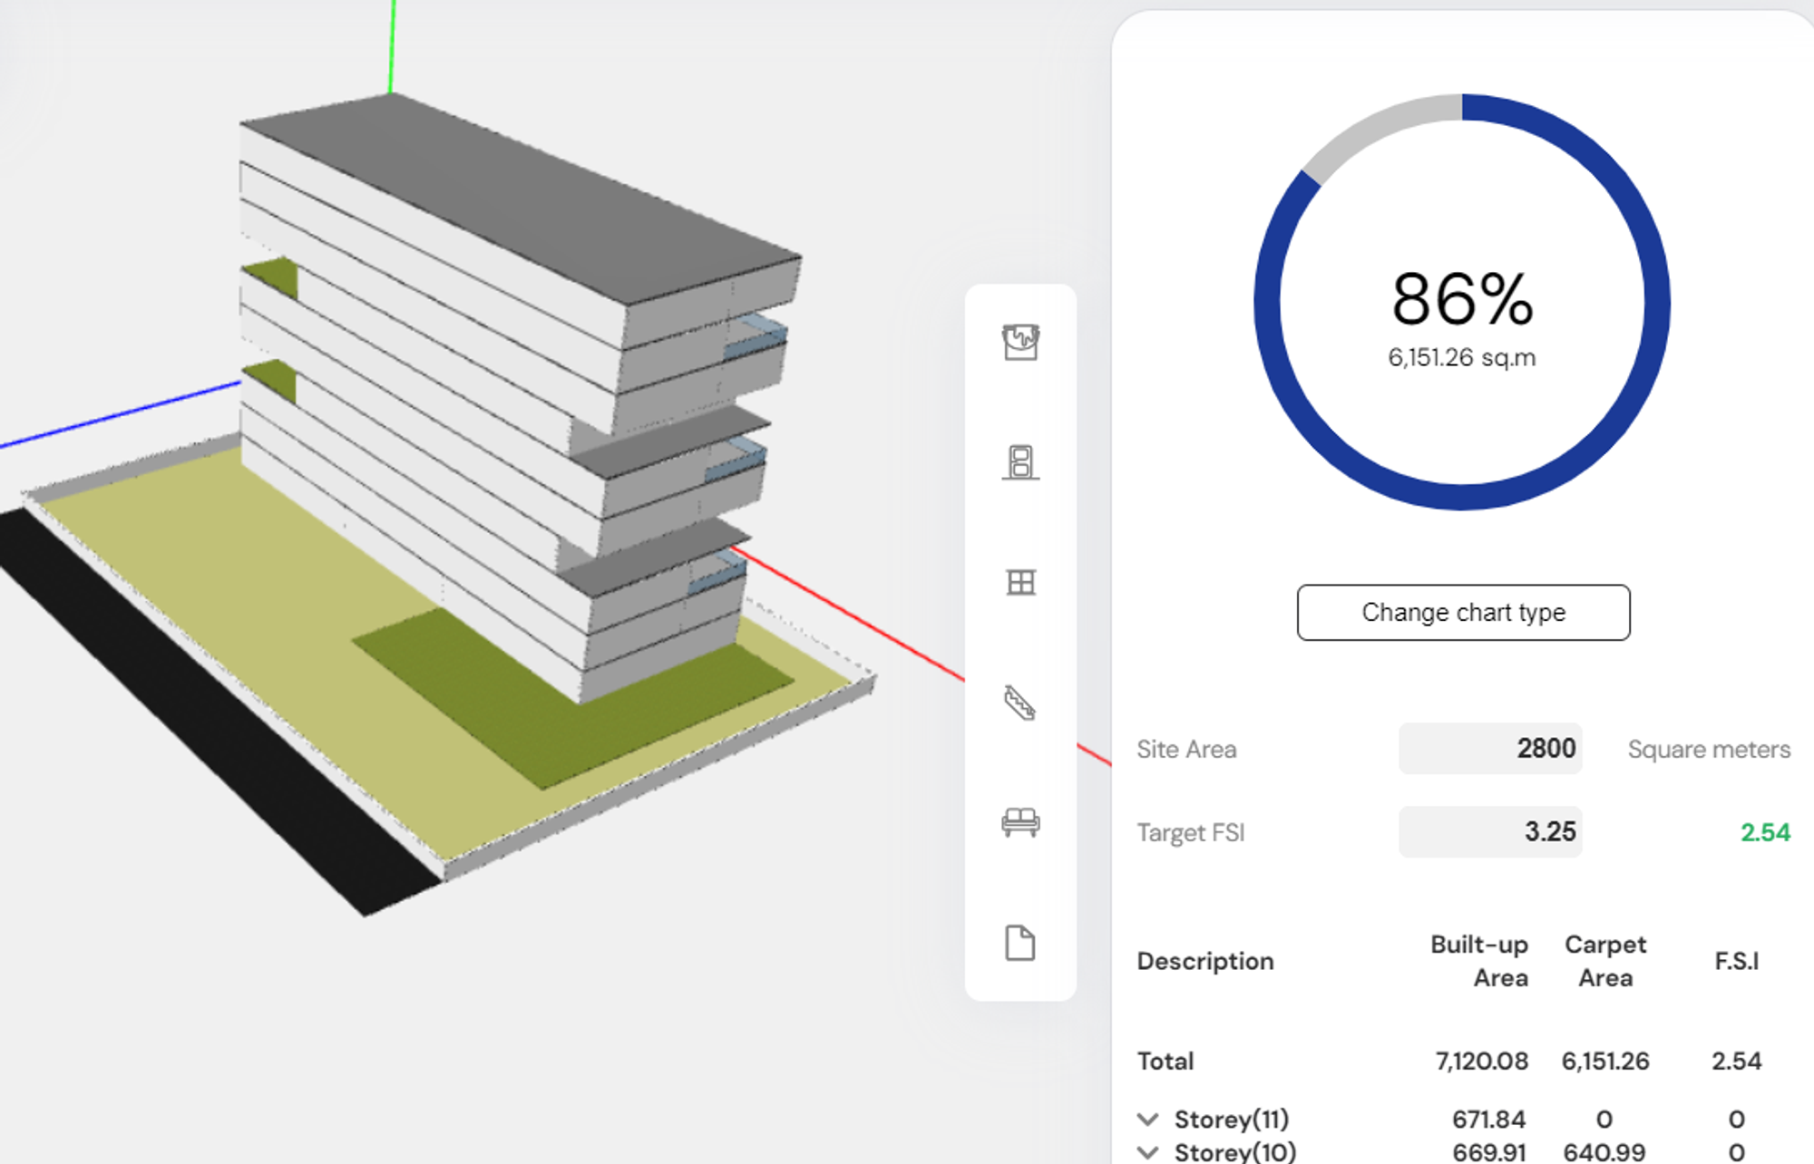Select the door tool icon

(1020, 462)
